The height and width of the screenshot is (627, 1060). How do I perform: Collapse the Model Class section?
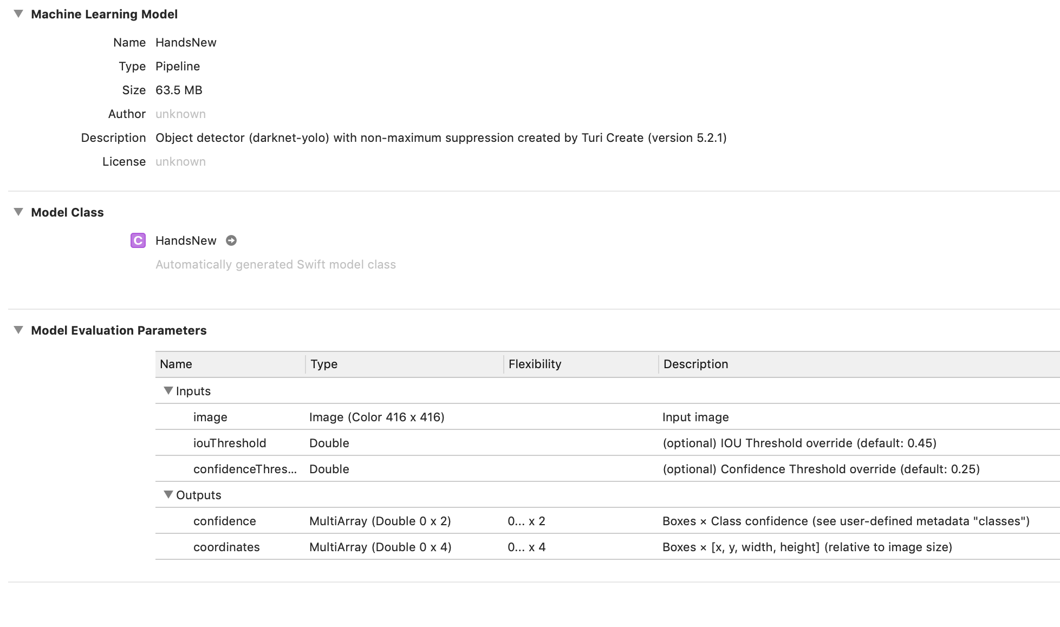[19, 212]
